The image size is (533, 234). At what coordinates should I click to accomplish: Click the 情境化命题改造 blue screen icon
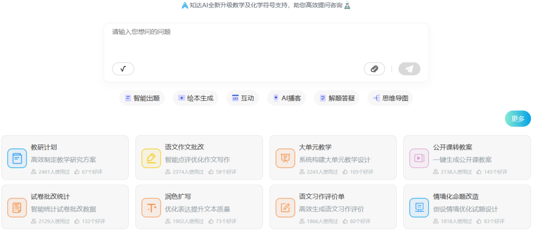(x=419, y=207)
